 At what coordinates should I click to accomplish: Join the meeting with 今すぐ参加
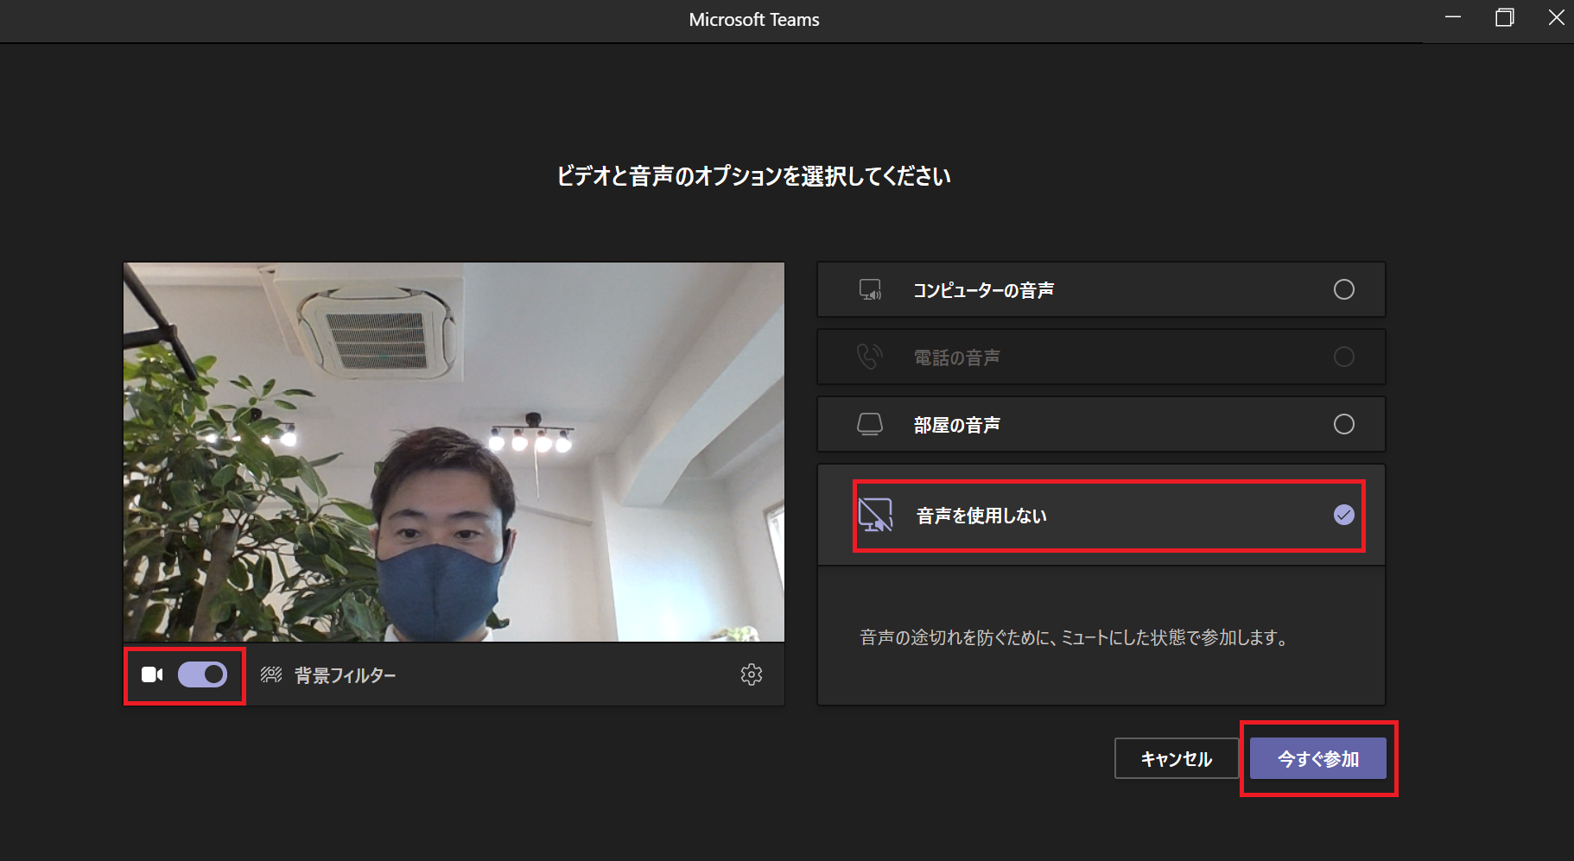click(x=1317, y=758)
